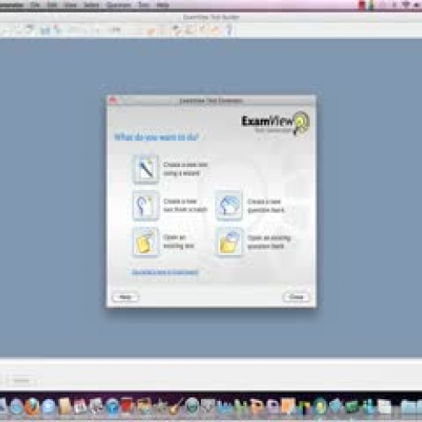Click the create new test wizard icon
The image size is (422, 422).
tap(145, 169)
